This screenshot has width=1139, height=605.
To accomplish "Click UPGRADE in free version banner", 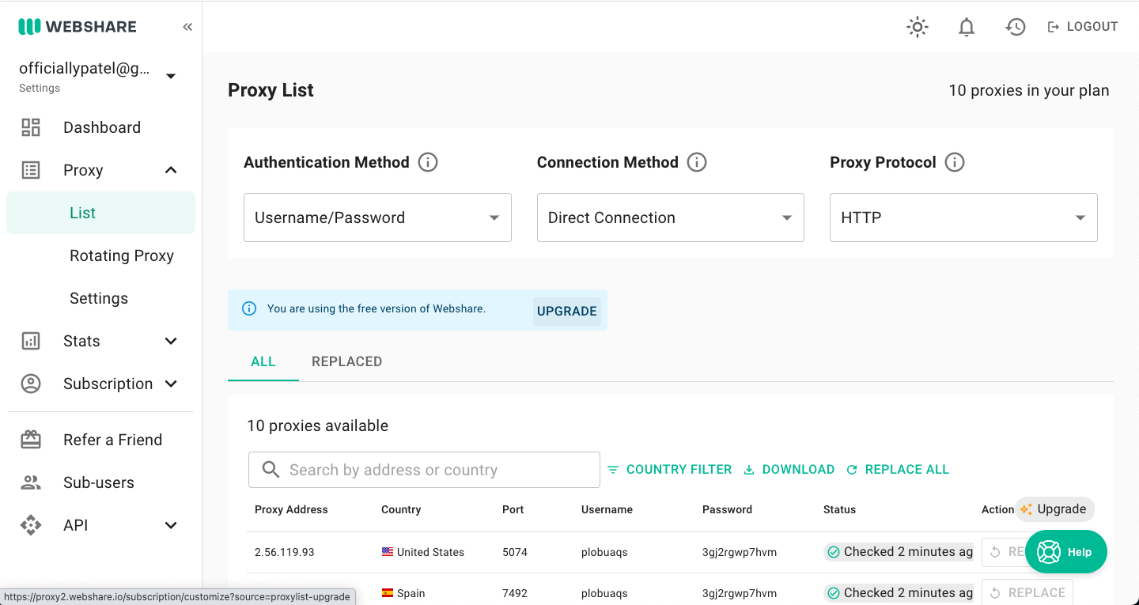I will tap(567, 311).
